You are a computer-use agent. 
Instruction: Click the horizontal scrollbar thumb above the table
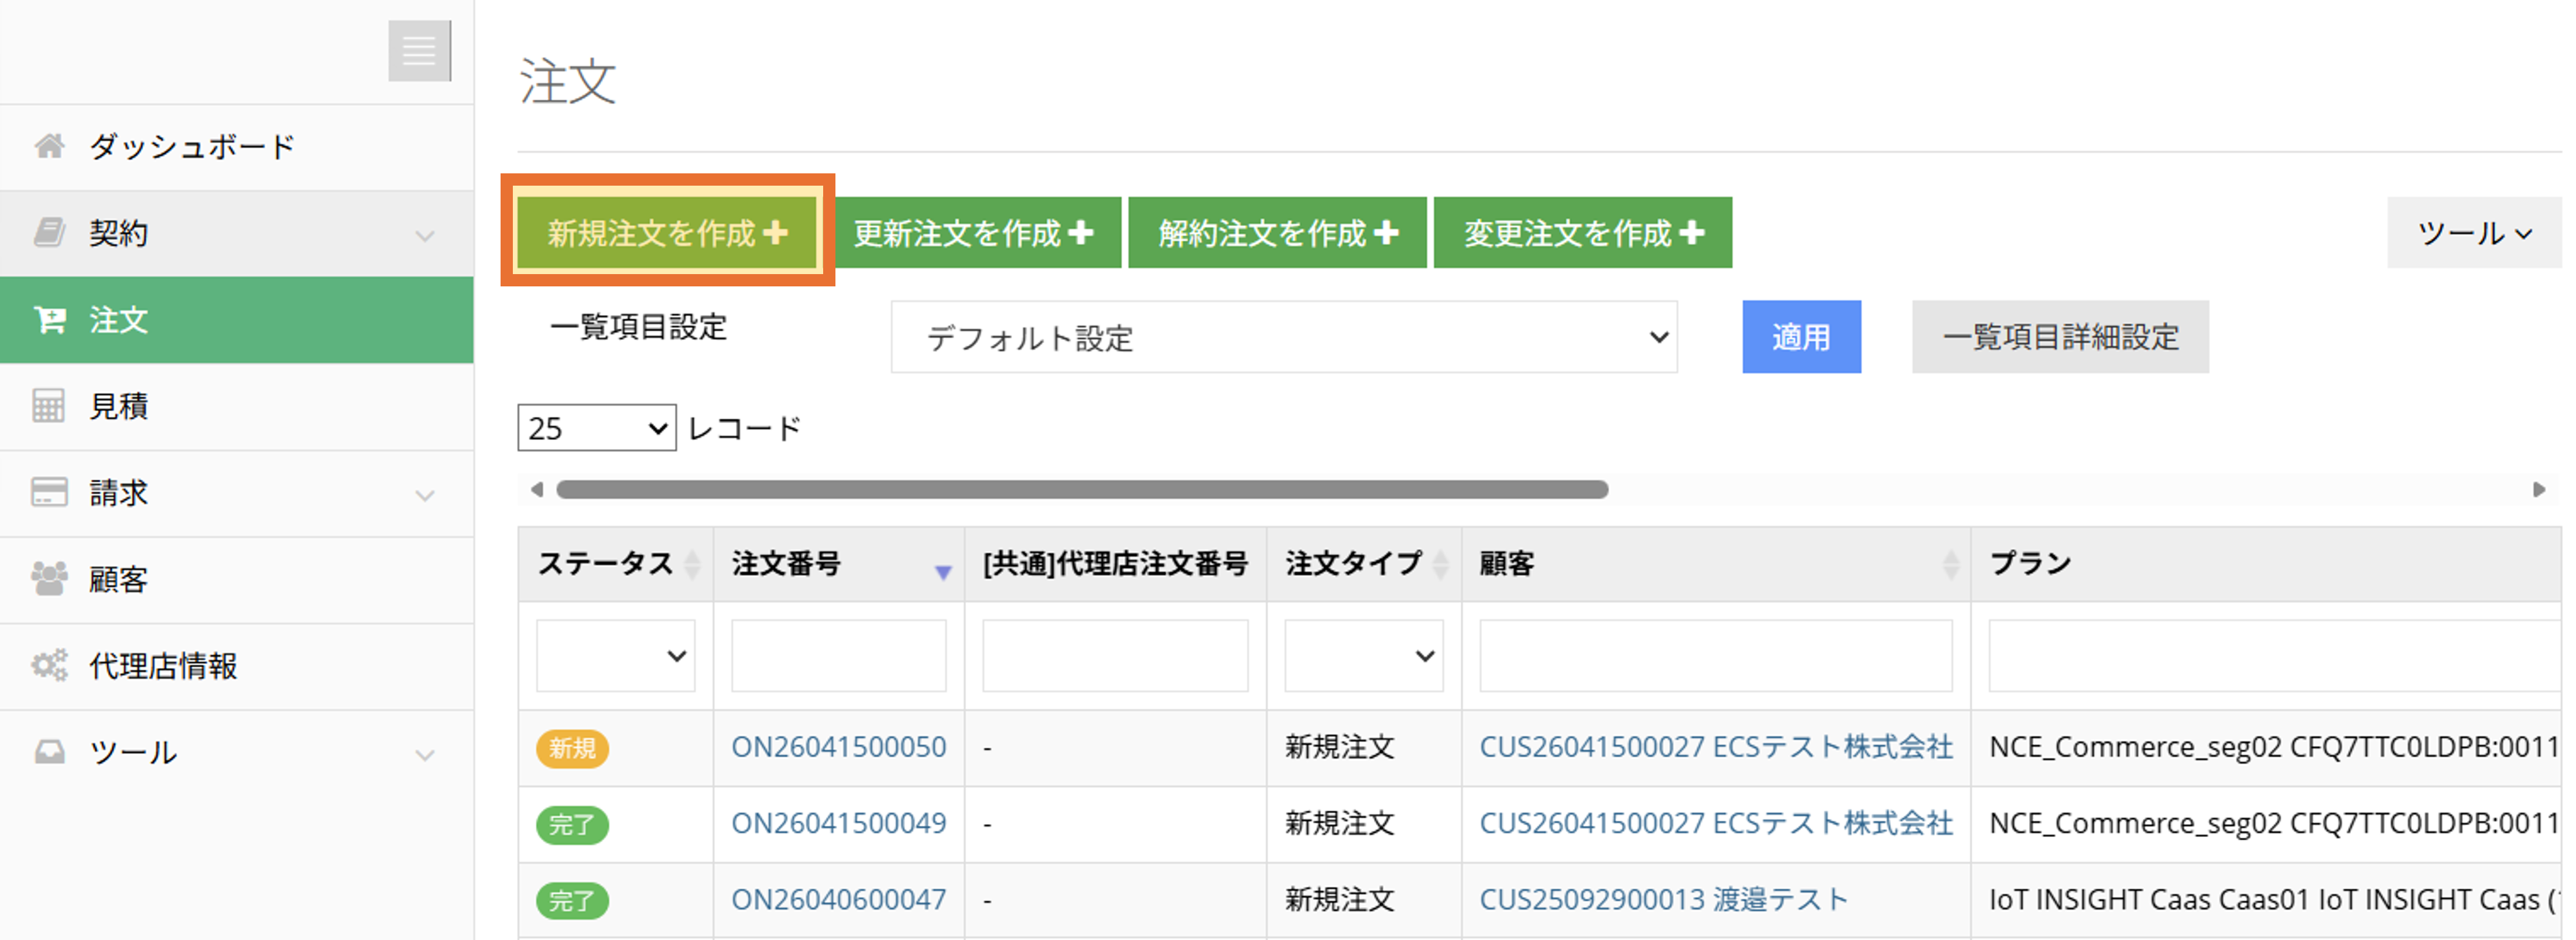(x=1082, y=490)
